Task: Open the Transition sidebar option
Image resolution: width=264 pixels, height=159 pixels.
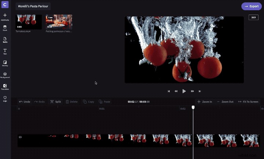Action: [x=5, y=87]
